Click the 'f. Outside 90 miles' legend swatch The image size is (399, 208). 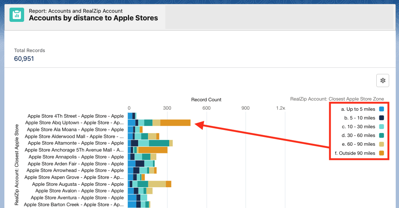point(381,153)
